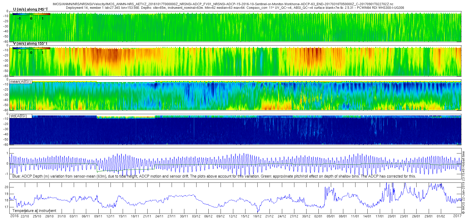Click the blue ADCP Depth legend text

[214, 176]
